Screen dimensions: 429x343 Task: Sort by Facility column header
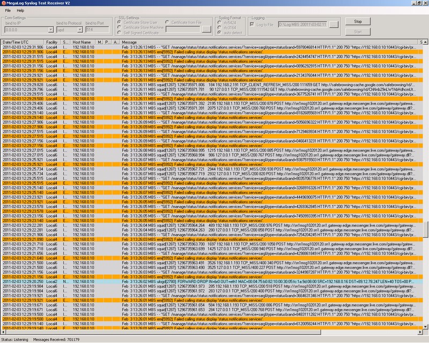52,42
